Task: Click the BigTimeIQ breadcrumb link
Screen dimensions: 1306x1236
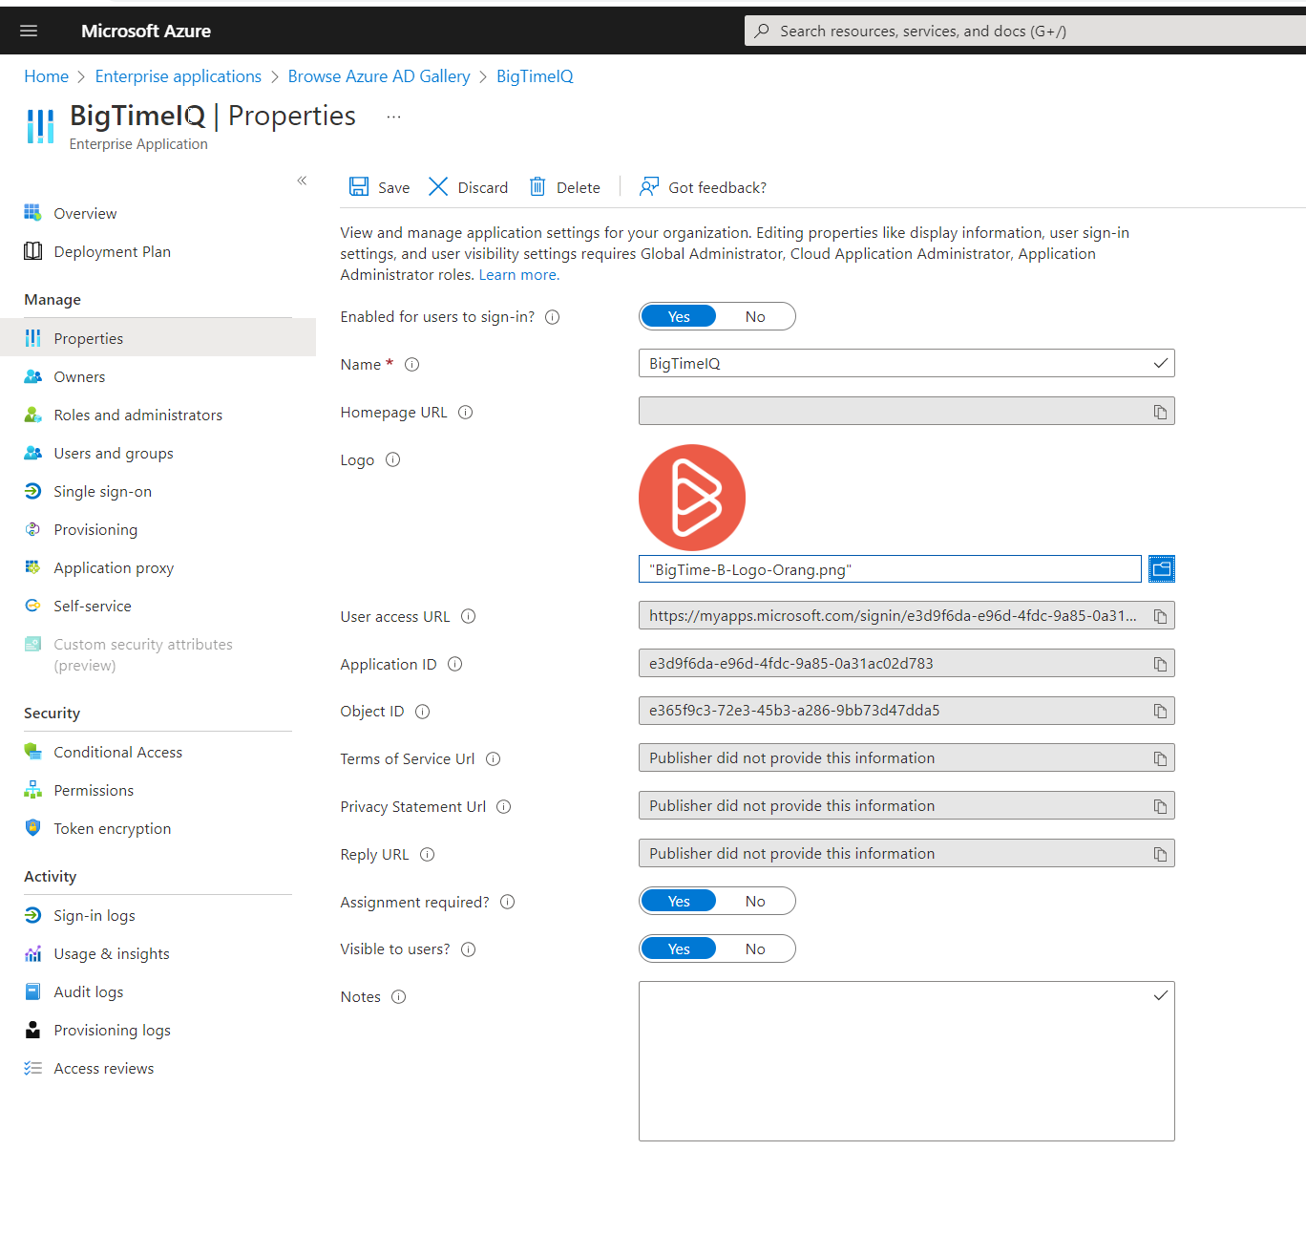Action: tap(535, 76)
